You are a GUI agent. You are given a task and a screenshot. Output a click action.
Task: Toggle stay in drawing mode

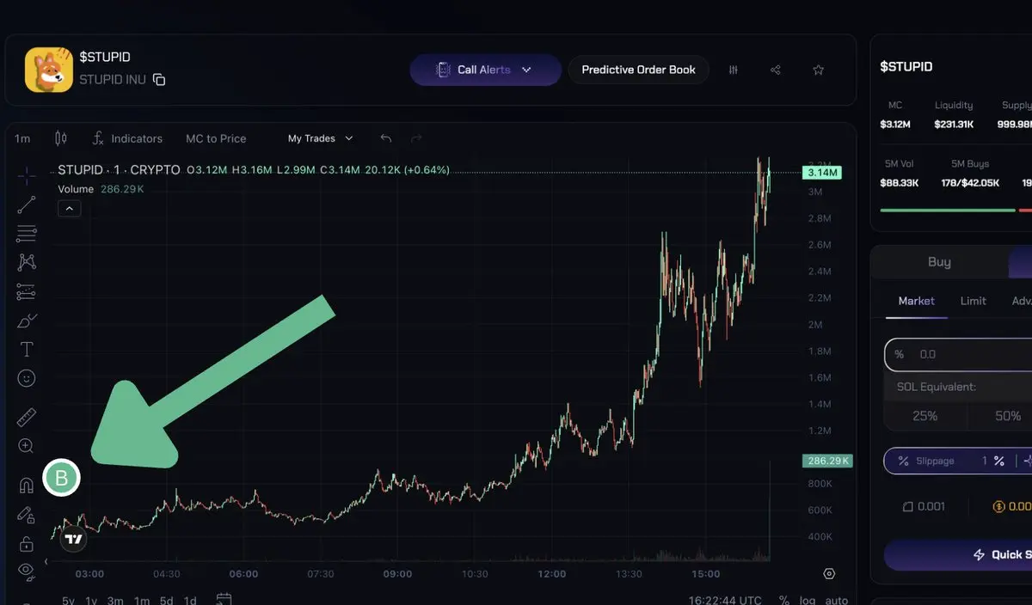27,515
